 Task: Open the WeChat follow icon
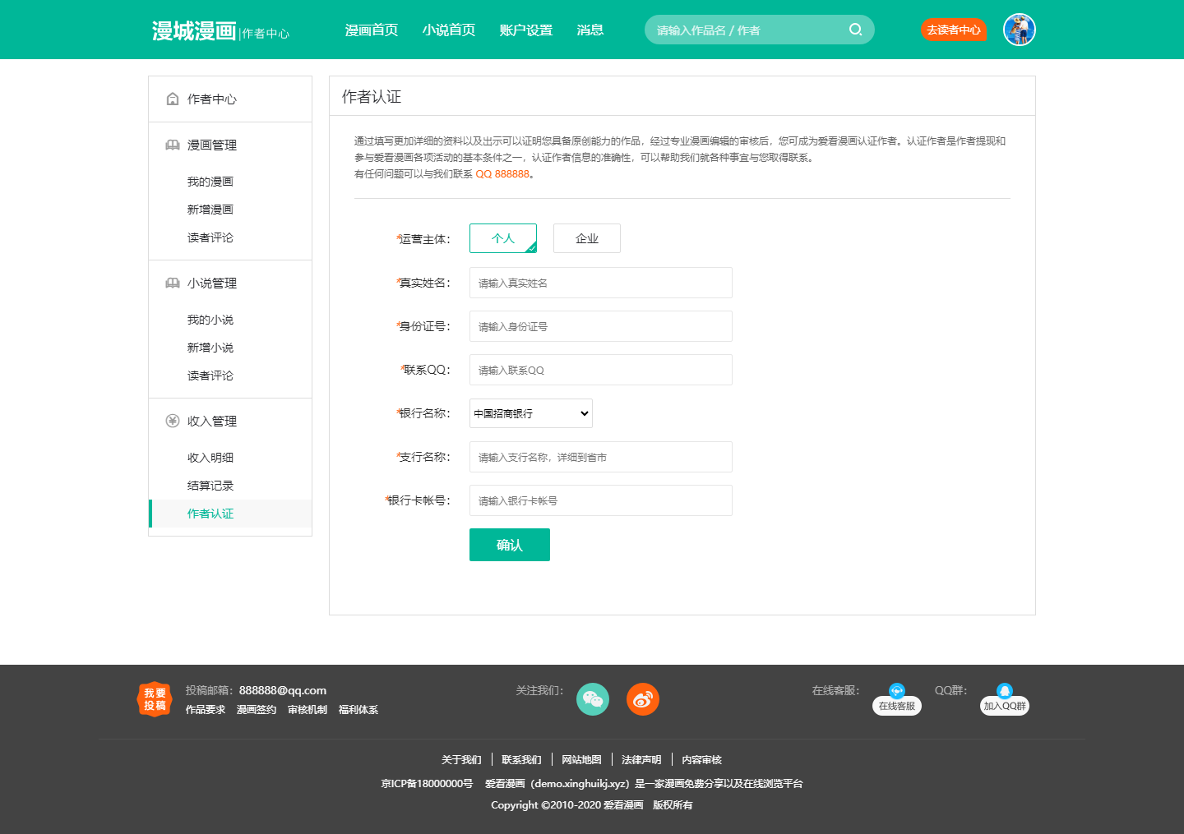[593, 699]
